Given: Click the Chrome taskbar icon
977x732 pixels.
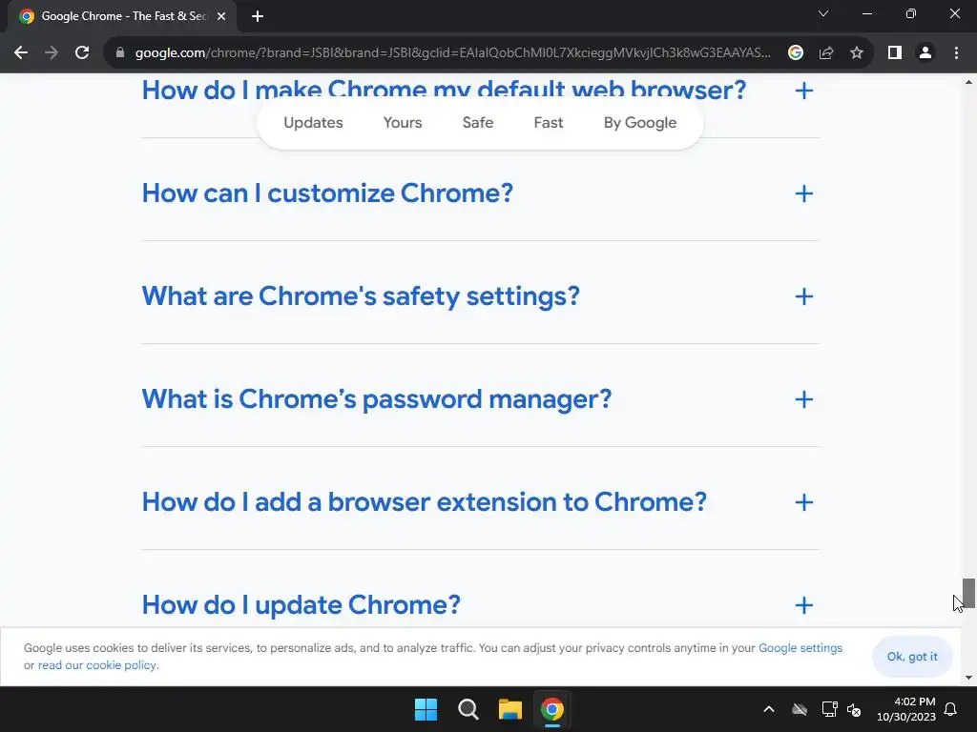Looking at the screenshot, I should click(552, 709).
